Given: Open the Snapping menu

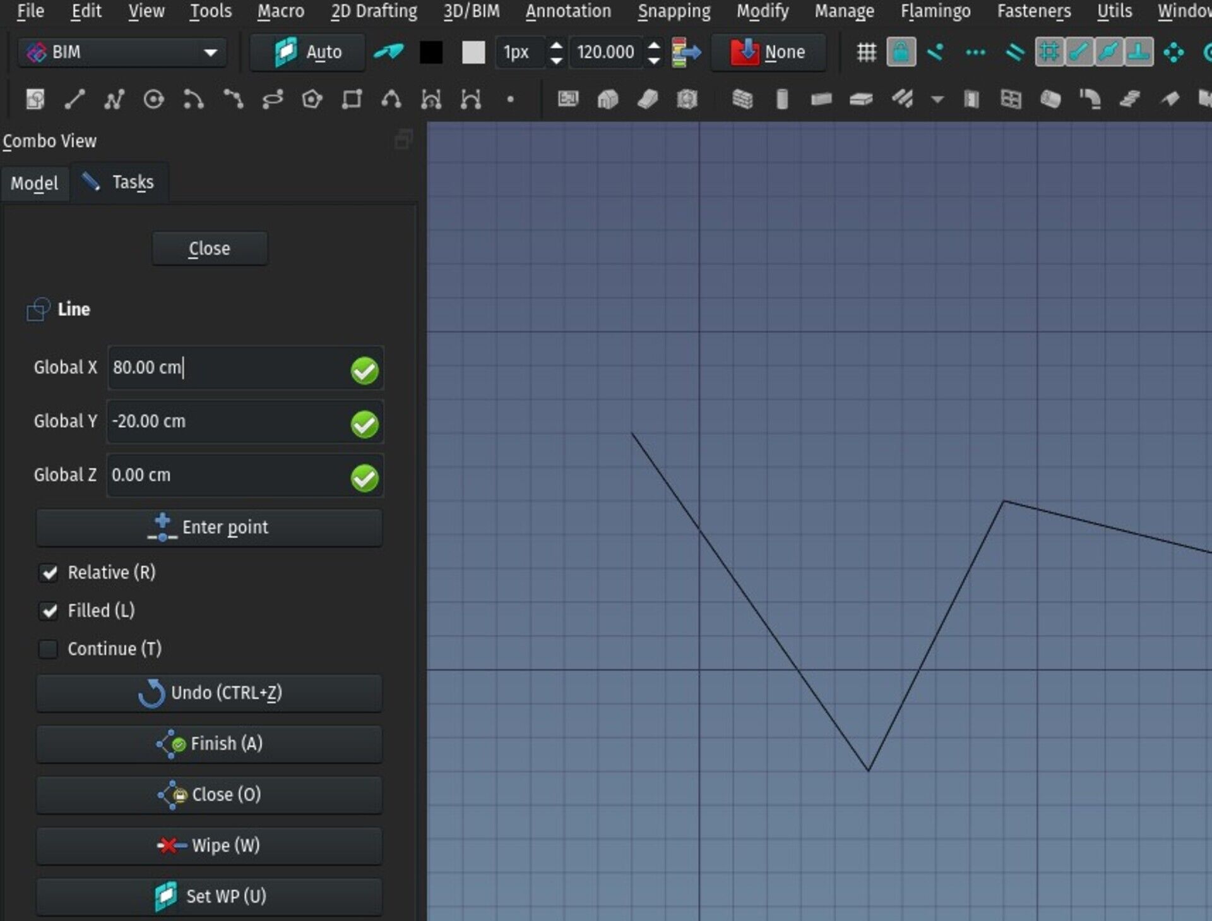Looking at the screenshot, I should coord(674,11).
